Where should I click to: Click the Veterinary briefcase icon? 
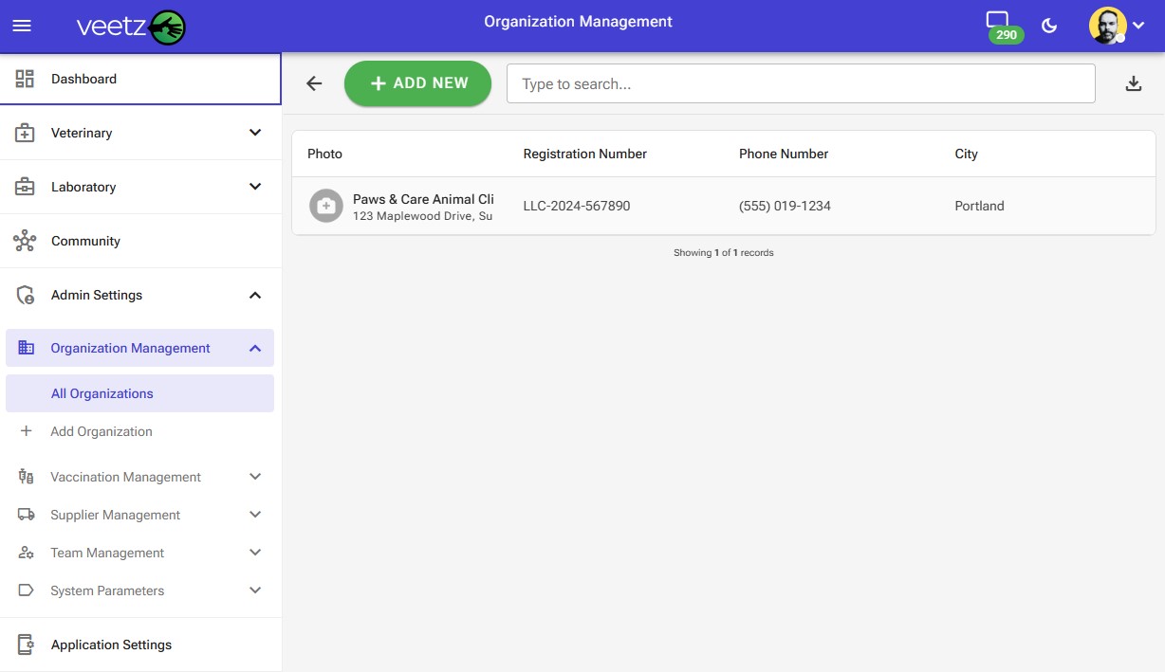pos(27,133)
